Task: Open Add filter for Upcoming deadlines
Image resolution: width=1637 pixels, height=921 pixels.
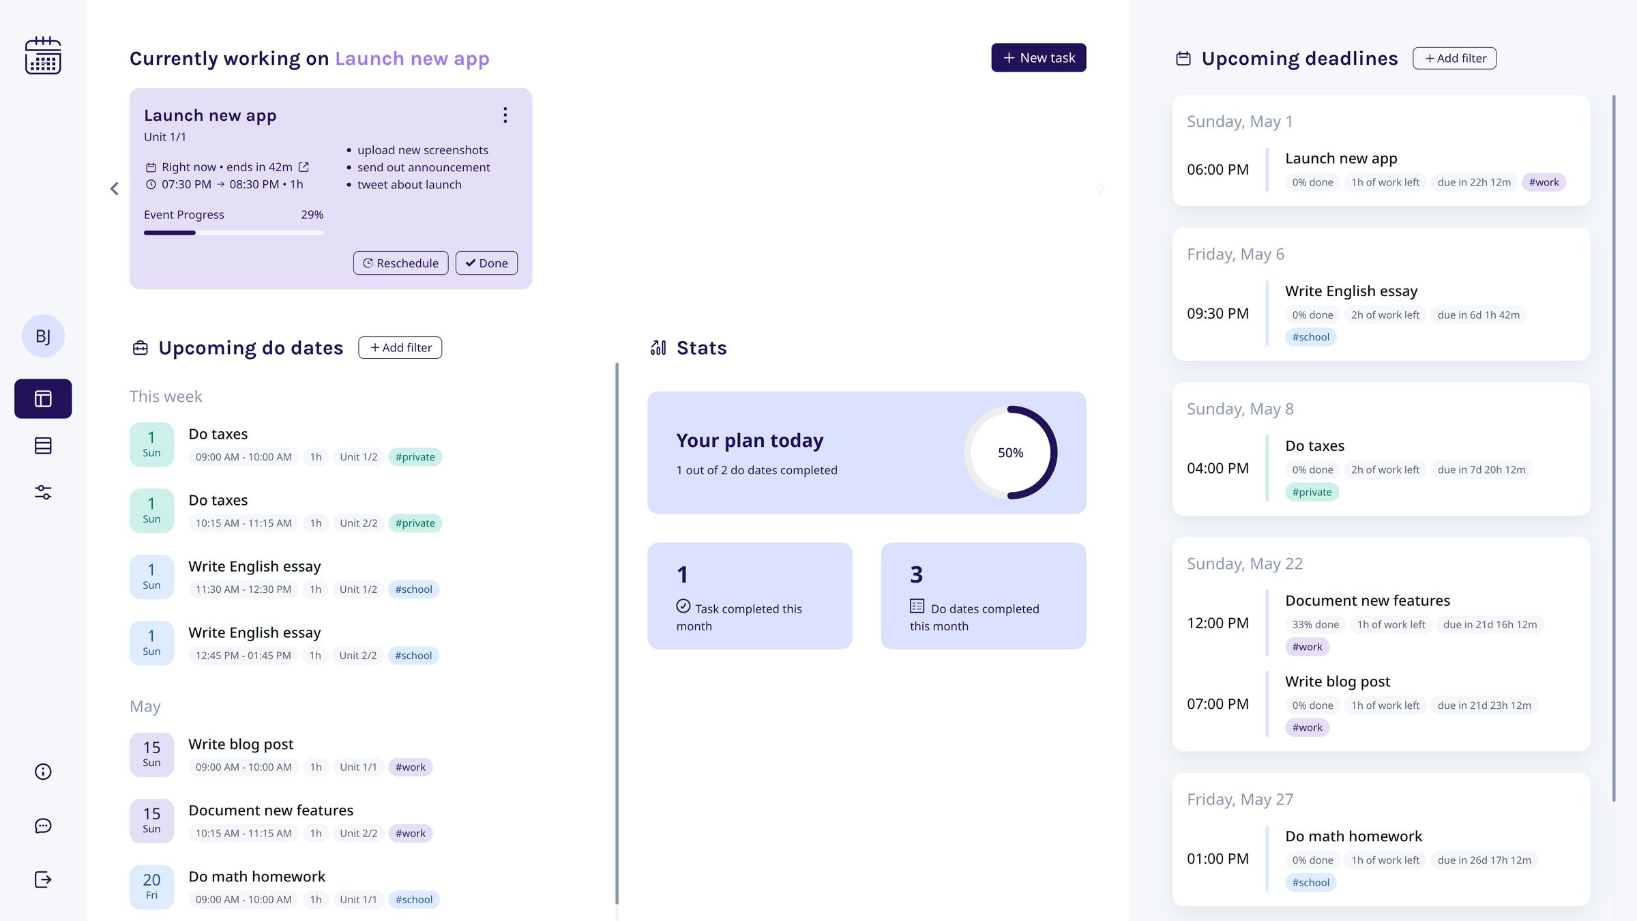Action: [1454, 58]
